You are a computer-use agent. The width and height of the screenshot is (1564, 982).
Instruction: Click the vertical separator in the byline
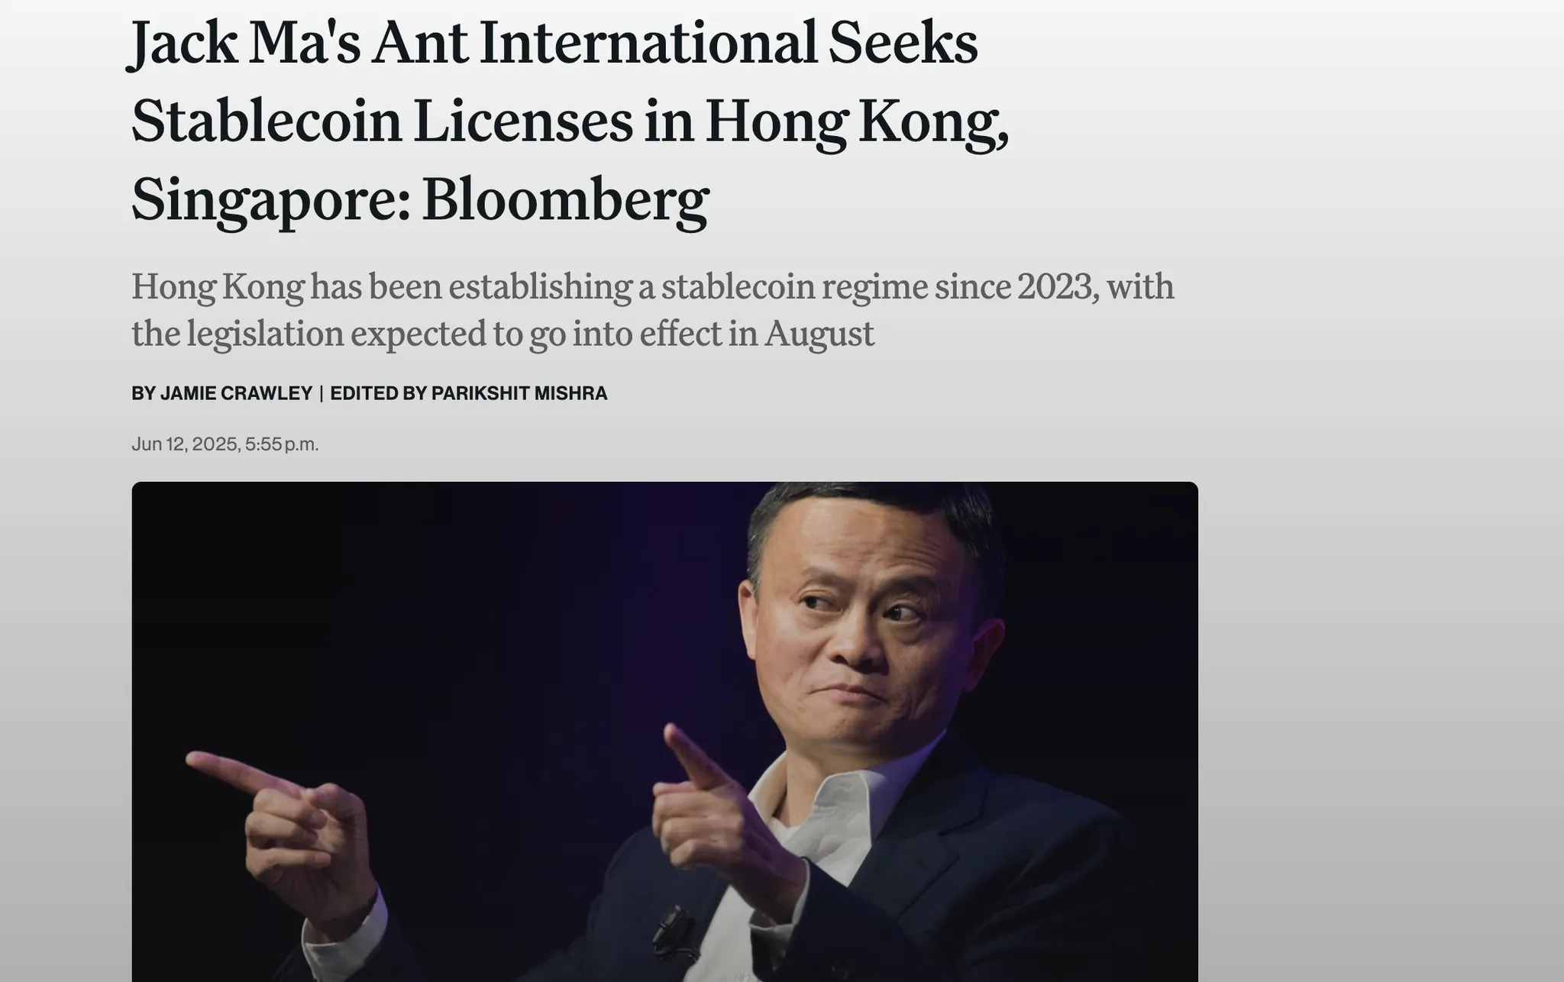point(322,393)
